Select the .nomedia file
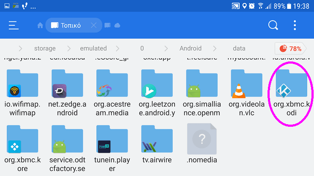Screen dimensions: 314x176 [202, 143]
